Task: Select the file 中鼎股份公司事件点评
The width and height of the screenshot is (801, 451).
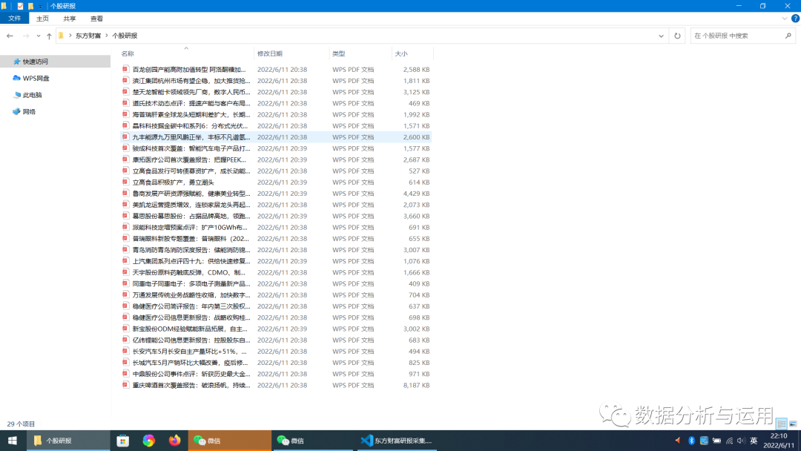Action: click(276, 374)
